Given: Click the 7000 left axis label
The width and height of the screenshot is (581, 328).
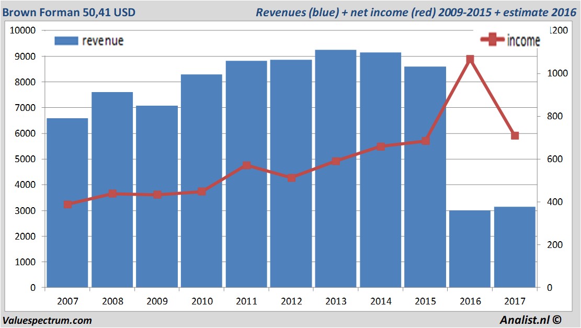Looking at the screenshot, I should pos(25,108).
